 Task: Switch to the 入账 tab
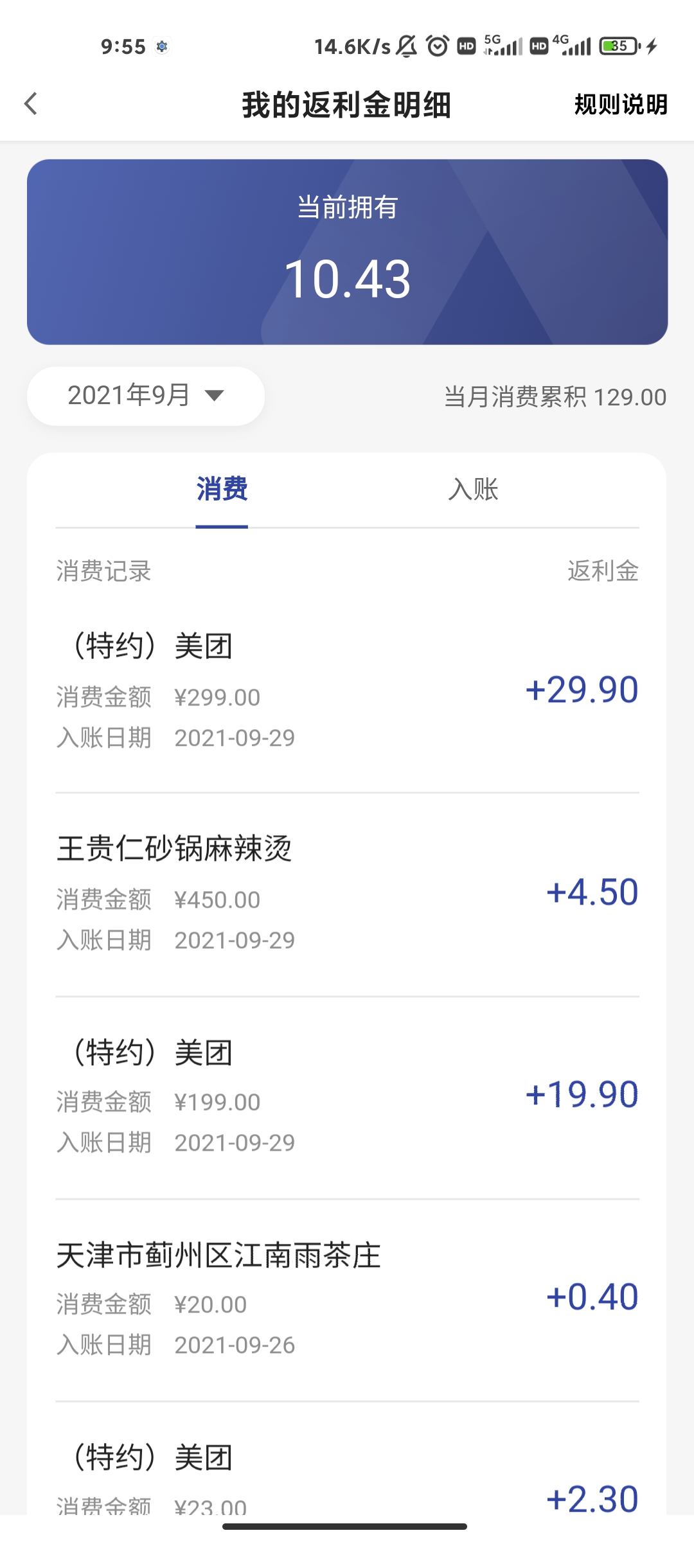tap(473, 490)
